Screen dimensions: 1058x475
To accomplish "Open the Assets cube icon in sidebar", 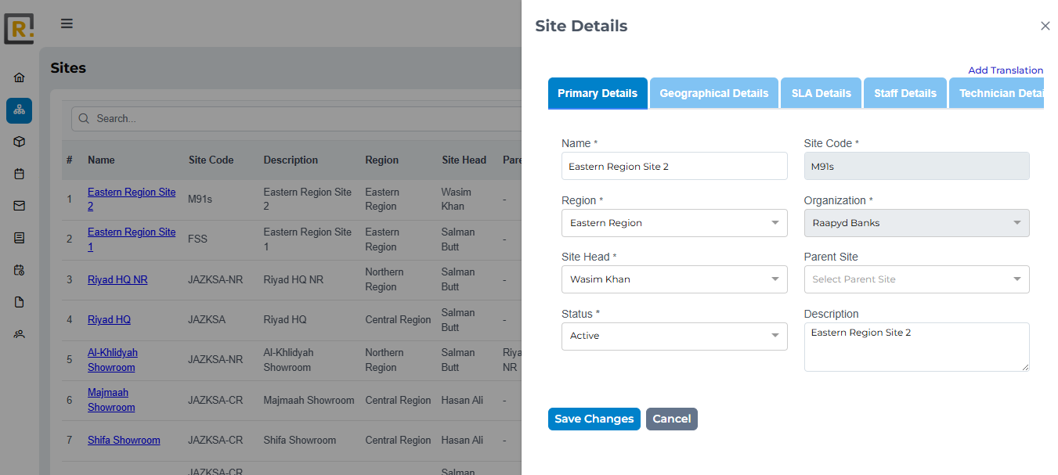I will tap(19, 142).
